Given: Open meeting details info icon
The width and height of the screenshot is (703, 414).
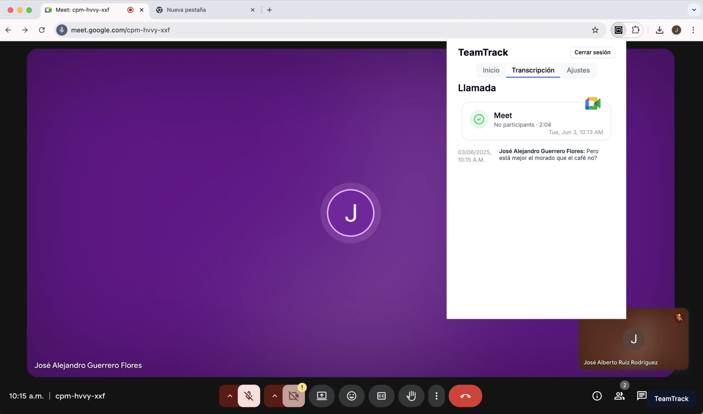Looking at the screenshot, I should point(597,396).
